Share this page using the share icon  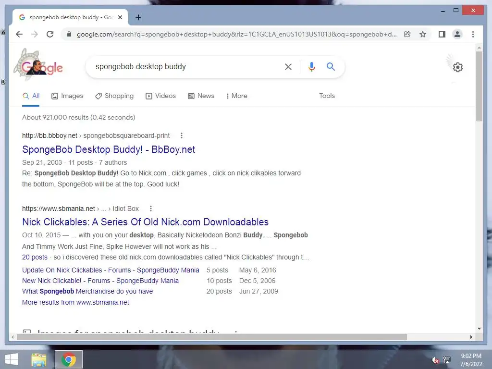407,34
